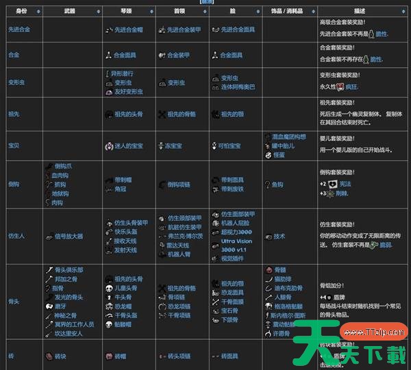411x370 pixels.
Task: Click the pink icon next to 友好变形虫
Action: [x=109, y=92]
